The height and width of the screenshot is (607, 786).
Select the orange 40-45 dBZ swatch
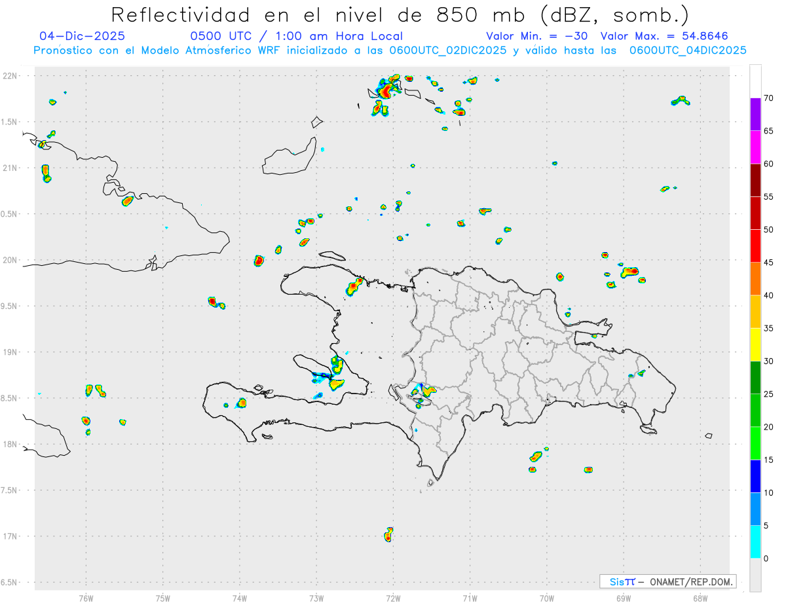coord(755,279)
